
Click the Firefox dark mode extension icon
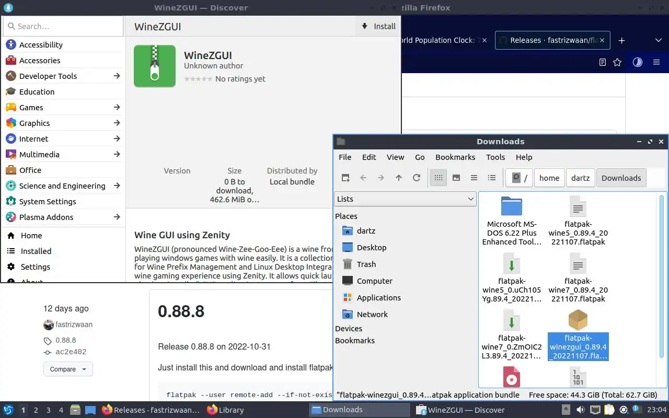click(637, 62)
